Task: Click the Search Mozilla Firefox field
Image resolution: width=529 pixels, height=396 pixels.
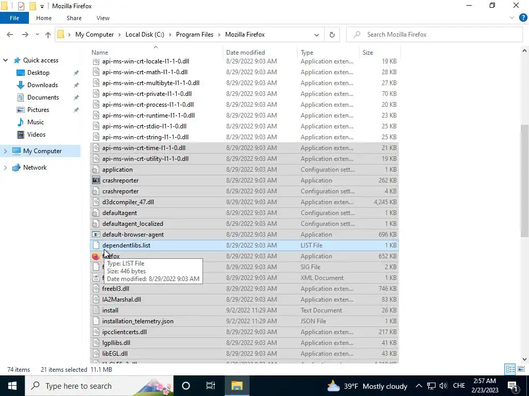Action: coord(434,35)
